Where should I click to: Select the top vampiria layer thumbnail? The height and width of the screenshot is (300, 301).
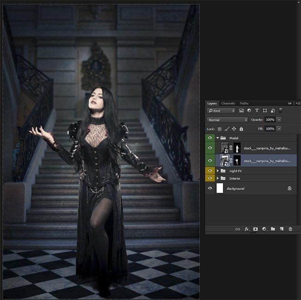click(225, 148)
